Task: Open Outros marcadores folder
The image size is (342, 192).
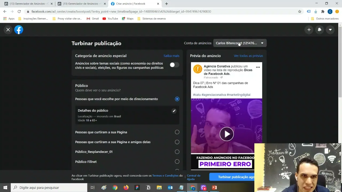Action: coord(325,19)
